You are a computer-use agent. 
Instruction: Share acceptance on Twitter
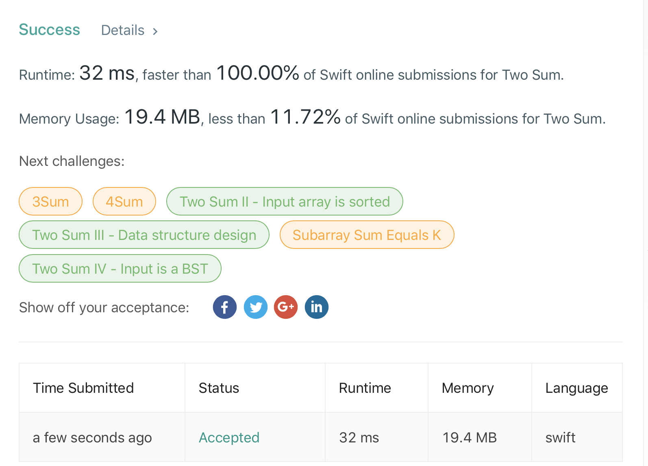[x=255, y=307]
